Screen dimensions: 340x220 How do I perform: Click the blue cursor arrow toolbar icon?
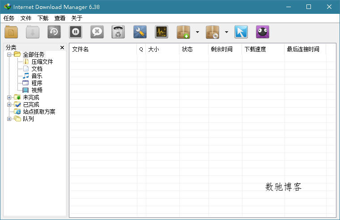(241, 32)
